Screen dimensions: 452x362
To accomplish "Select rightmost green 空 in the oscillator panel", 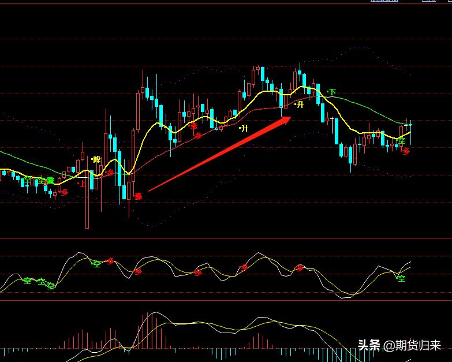I will (x=401, y=278).
